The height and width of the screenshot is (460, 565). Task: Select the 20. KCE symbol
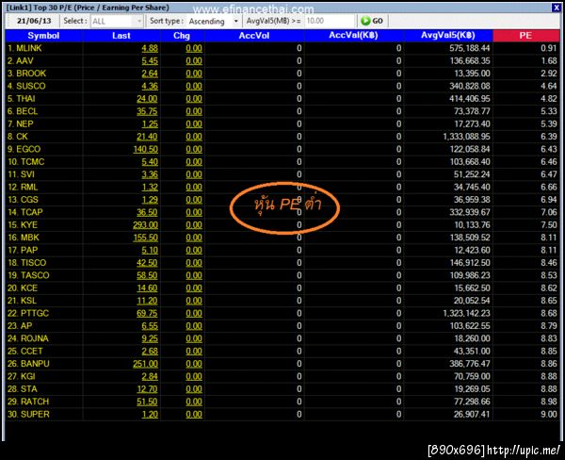coord(23,288)
